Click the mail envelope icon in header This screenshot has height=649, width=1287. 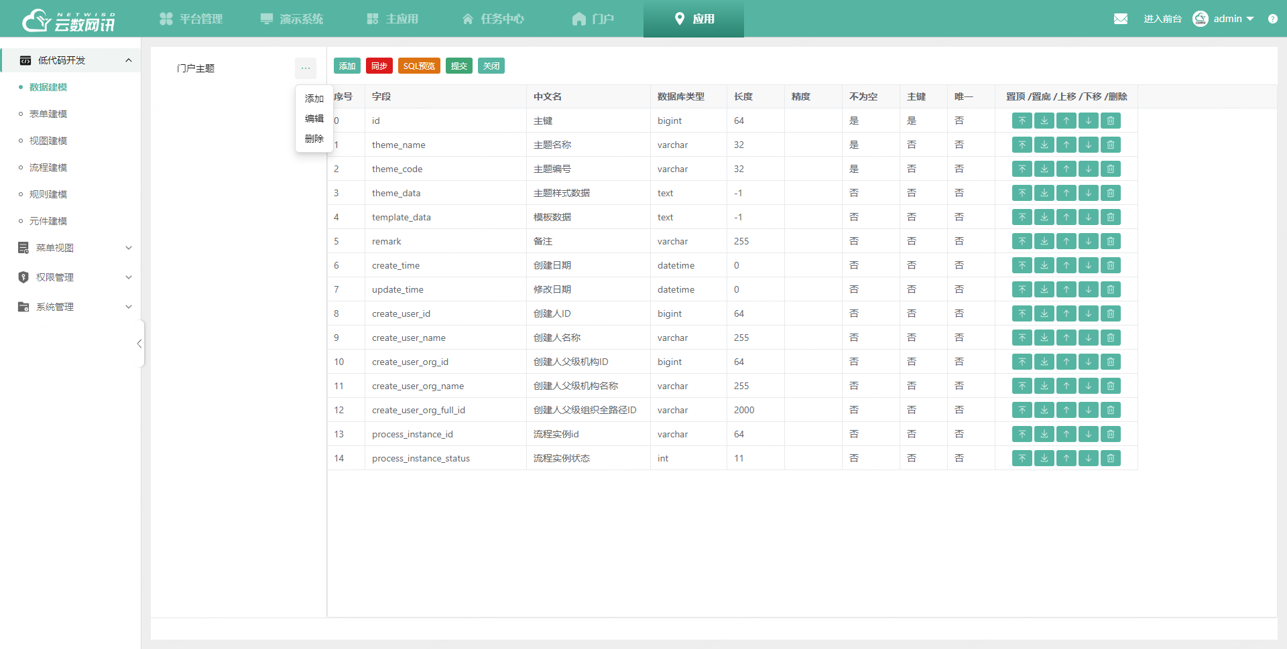click(1120, 19)
